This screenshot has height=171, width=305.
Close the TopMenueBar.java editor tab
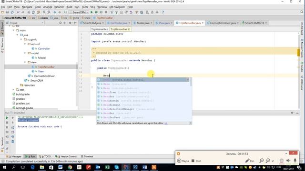(203, 23)
